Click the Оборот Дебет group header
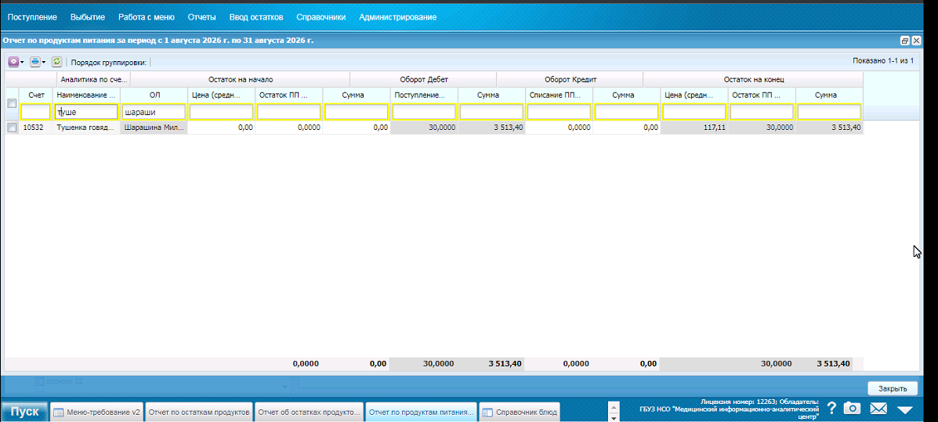This screenshot has height=422, width=938. coord(423,79)
